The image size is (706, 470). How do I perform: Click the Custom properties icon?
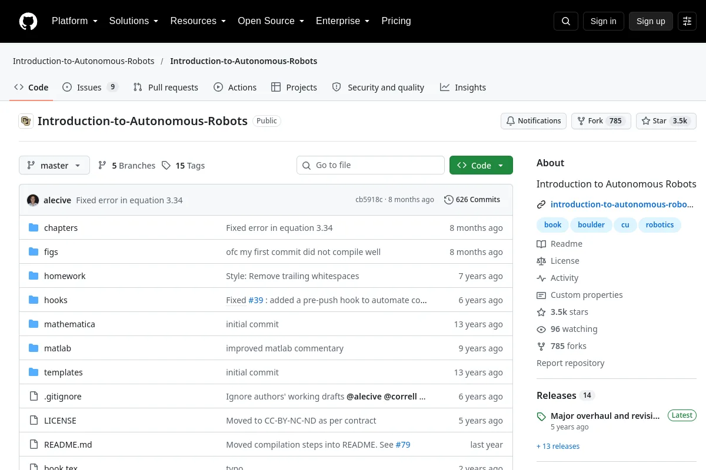[x=541, y=295]
